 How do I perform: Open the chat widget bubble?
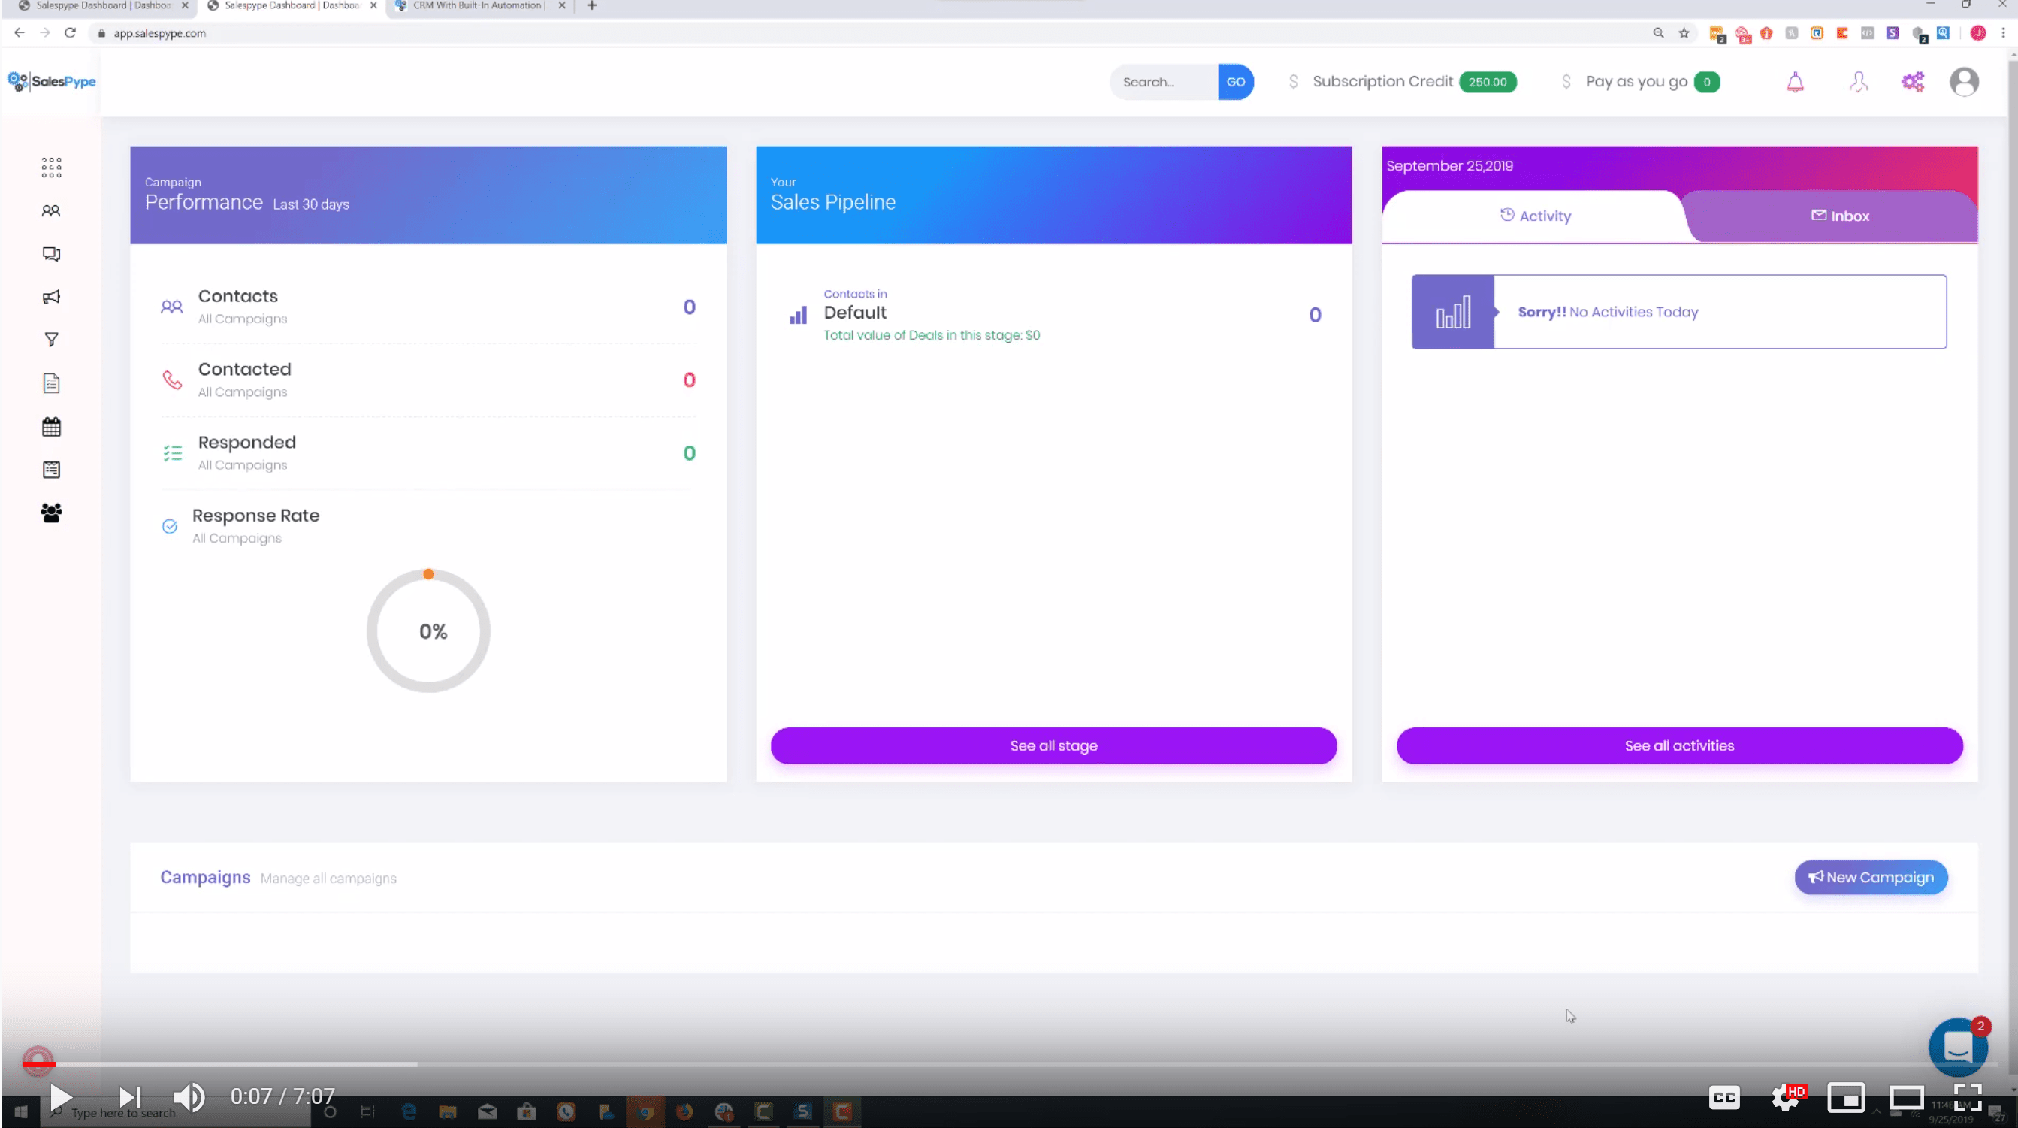[1957, 1047]
